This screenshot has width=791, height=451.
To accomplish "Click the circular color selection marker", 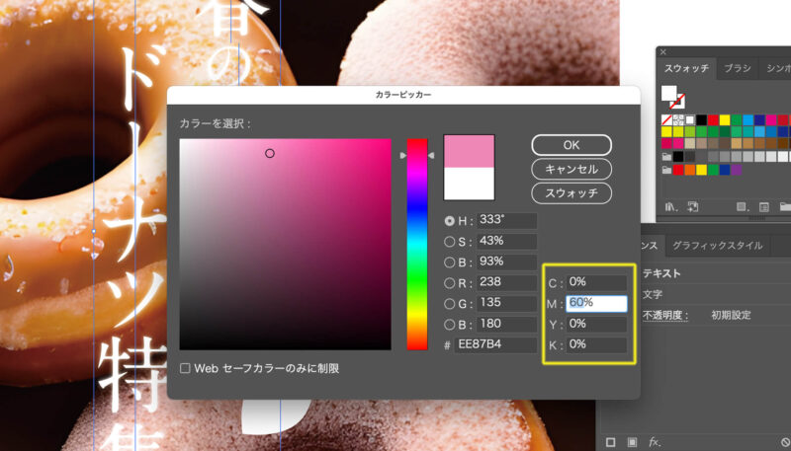I will pos(270,154).
